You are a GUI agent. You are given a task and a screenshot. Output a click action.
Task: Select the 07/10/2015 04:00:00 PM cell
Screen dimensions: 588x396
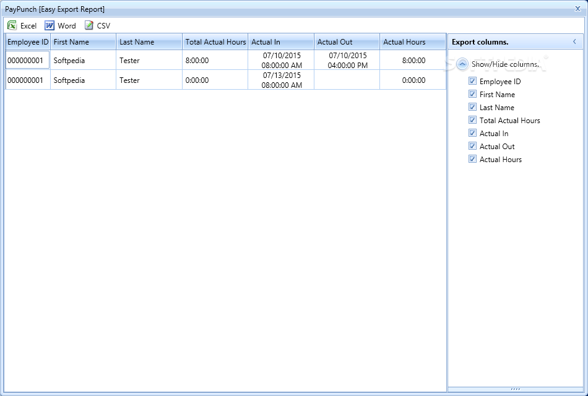click(x=347, y=60)
